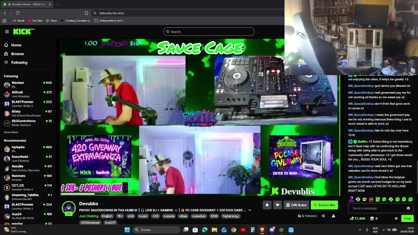Image resolution: width=418 pixels, height=235 pixels.
Task: Open Aus24 No Pixel RP channel
Action: (x=28, y=216)
